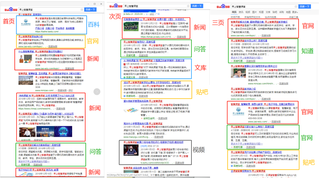
Task: Select the 网页 tab in the right window
Action: (234, 12)
